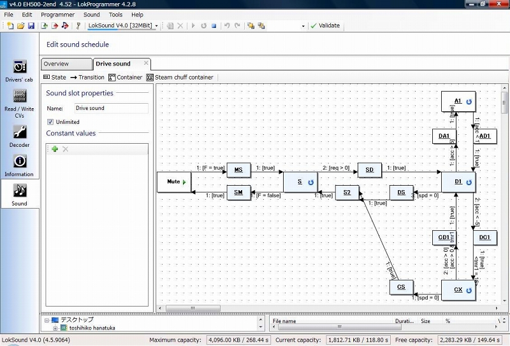Click loop icon on state CX
This screenshot has height=346, width=510.
point(469,291)
